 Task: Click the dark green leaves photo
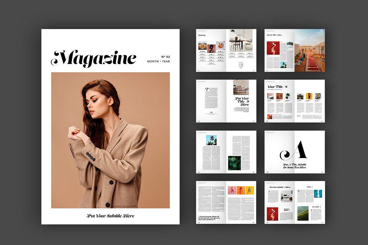click(234, 163)
